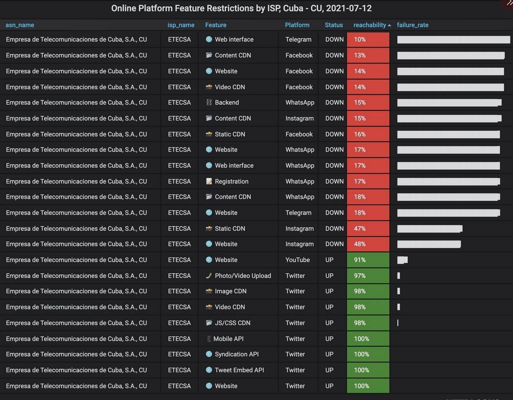The image size is (513, 400).
Task: Click the Image CDN icon for Twitter
Action: [208, 291]
